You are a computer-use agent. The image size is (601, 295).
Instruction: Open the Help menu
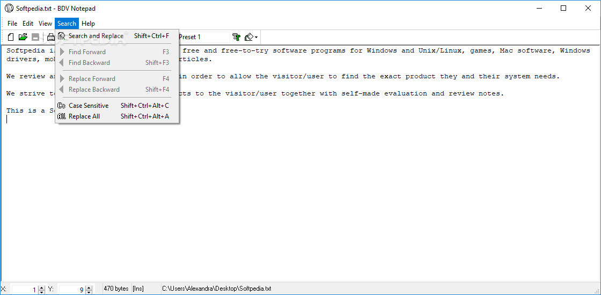pos(88,24)
